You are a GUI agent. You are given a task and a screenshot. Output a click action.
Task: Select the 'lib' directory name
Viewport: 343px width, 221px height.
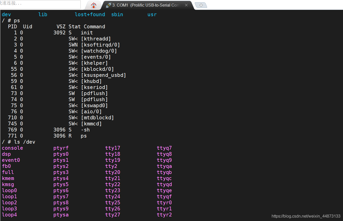[x=43, y=14]
